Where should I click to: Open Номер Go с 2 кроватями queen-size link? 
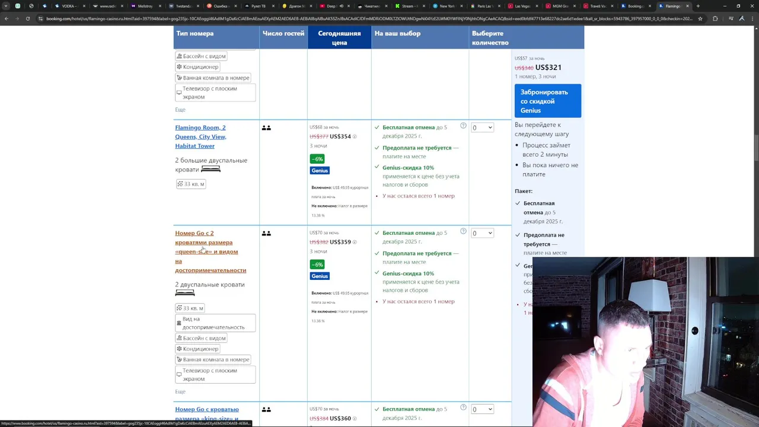click(x=211, y=251)
